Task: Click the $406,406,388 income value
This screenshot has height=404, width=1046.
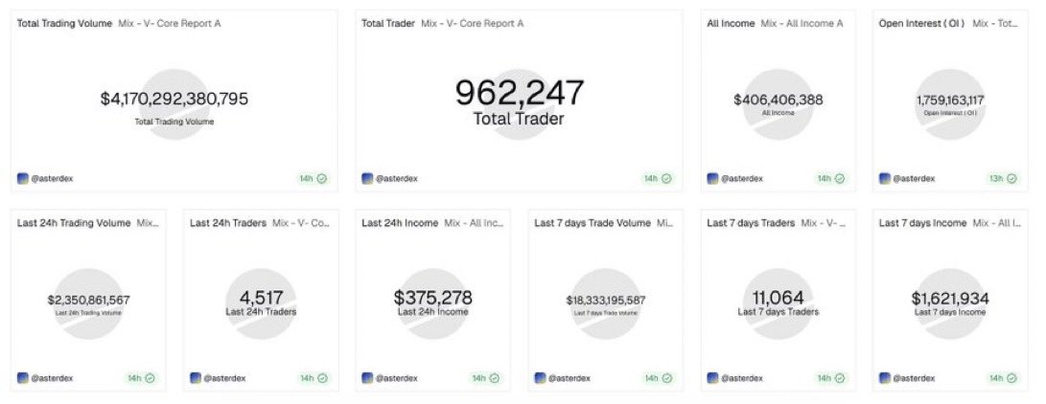Action: 779,100
